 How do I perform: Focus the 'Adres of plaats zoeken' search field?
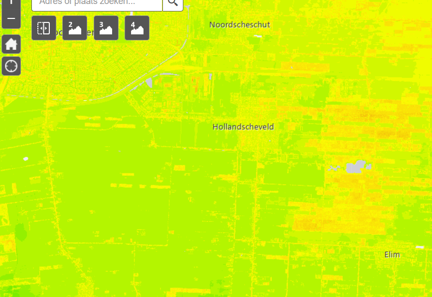pyautogui.click(x=97, y=3)
